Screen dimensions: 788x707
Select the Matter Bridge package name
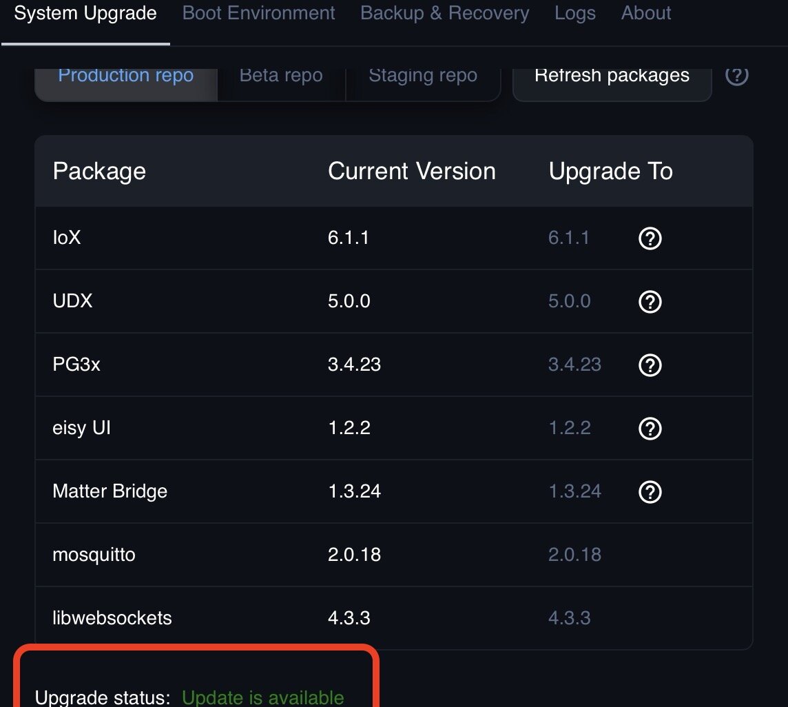[110, 491]
